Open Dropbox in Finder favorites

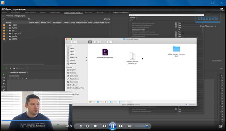click(71, 70)
